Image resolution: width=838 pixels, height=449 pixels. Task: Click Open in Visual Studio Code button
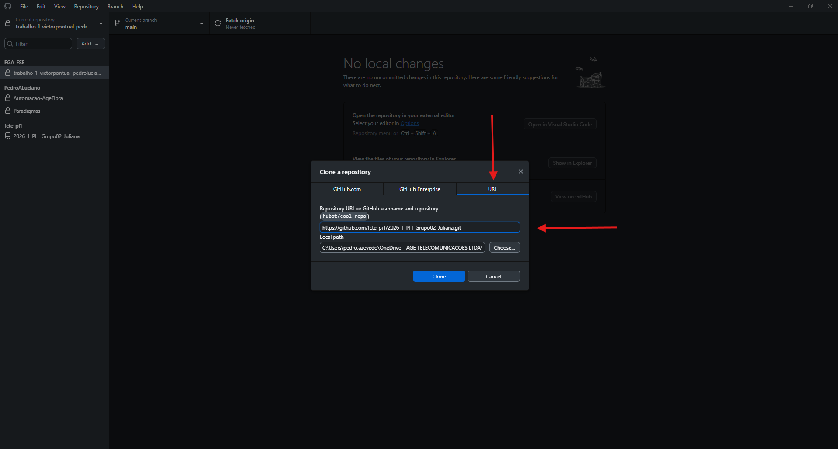tap(560, 124)
